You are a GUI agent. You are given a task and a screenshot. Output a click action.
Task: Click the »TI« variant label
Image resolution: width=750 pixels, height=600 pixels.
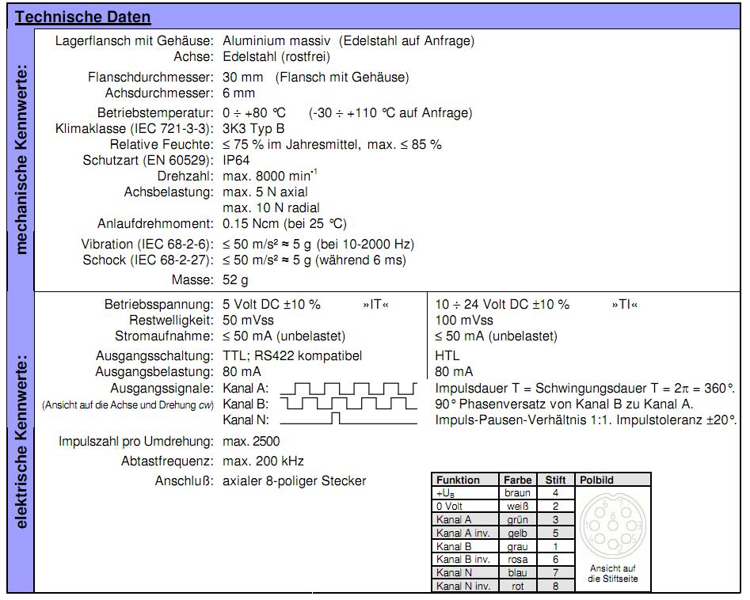coord(625,305)
